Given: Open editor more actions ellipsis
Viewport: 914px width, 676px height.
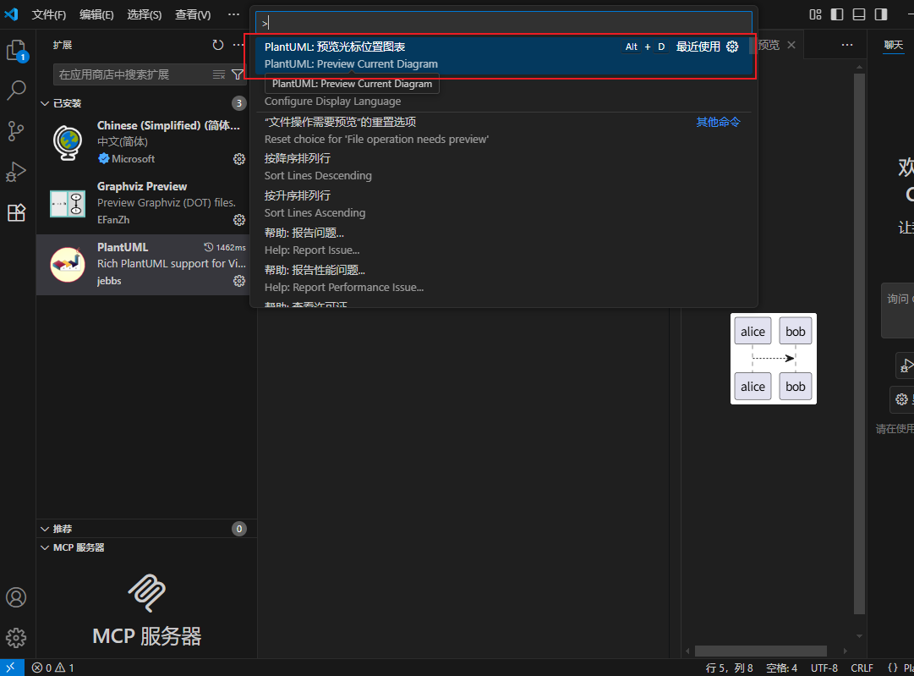Looking at the screenshot, I should click(847, 45).
